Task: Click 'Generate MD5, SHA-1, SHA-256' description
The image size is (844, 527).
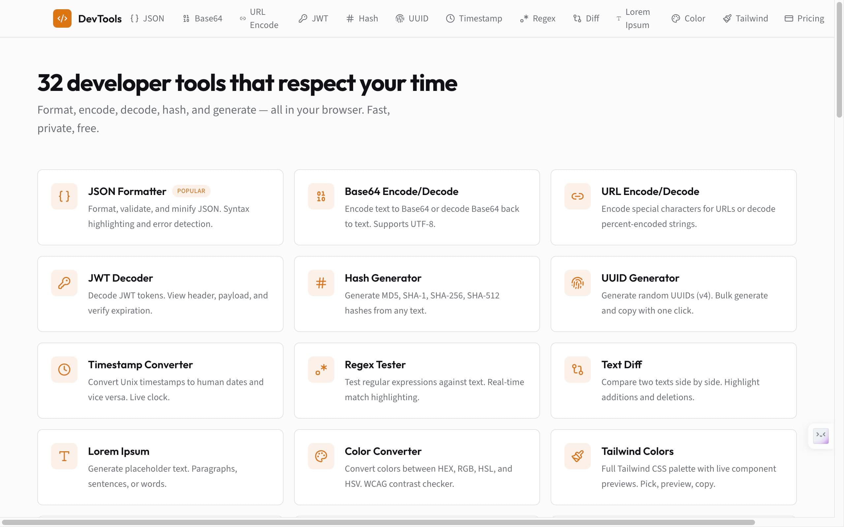Action: (x=422, y=303)
